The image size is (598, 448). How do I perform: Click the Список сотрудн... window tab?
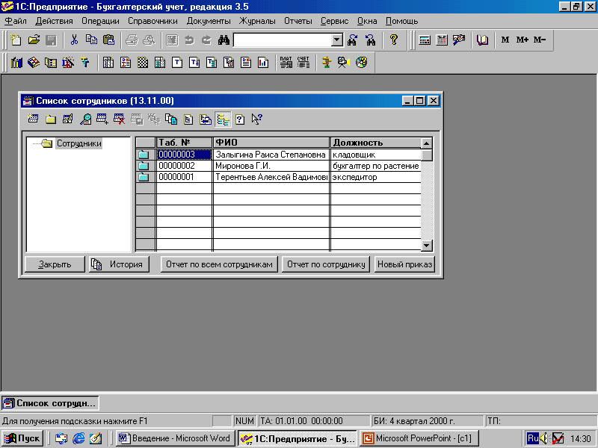pyautogui.click(x=50, y=403)
